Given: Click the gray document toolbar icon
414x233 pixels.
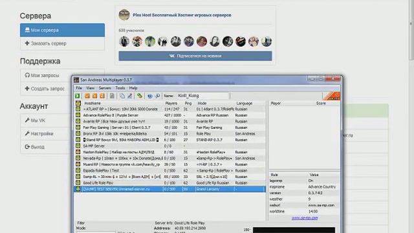Looking at the screenshot, I should coord(112,96).
